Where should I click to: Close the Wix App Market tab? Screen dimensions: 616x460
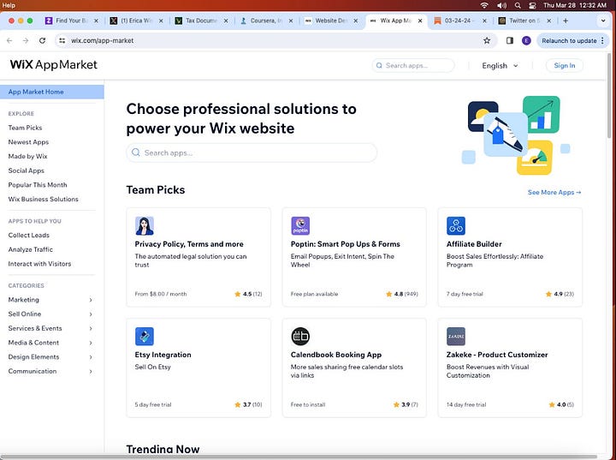(x=420, y=21)
